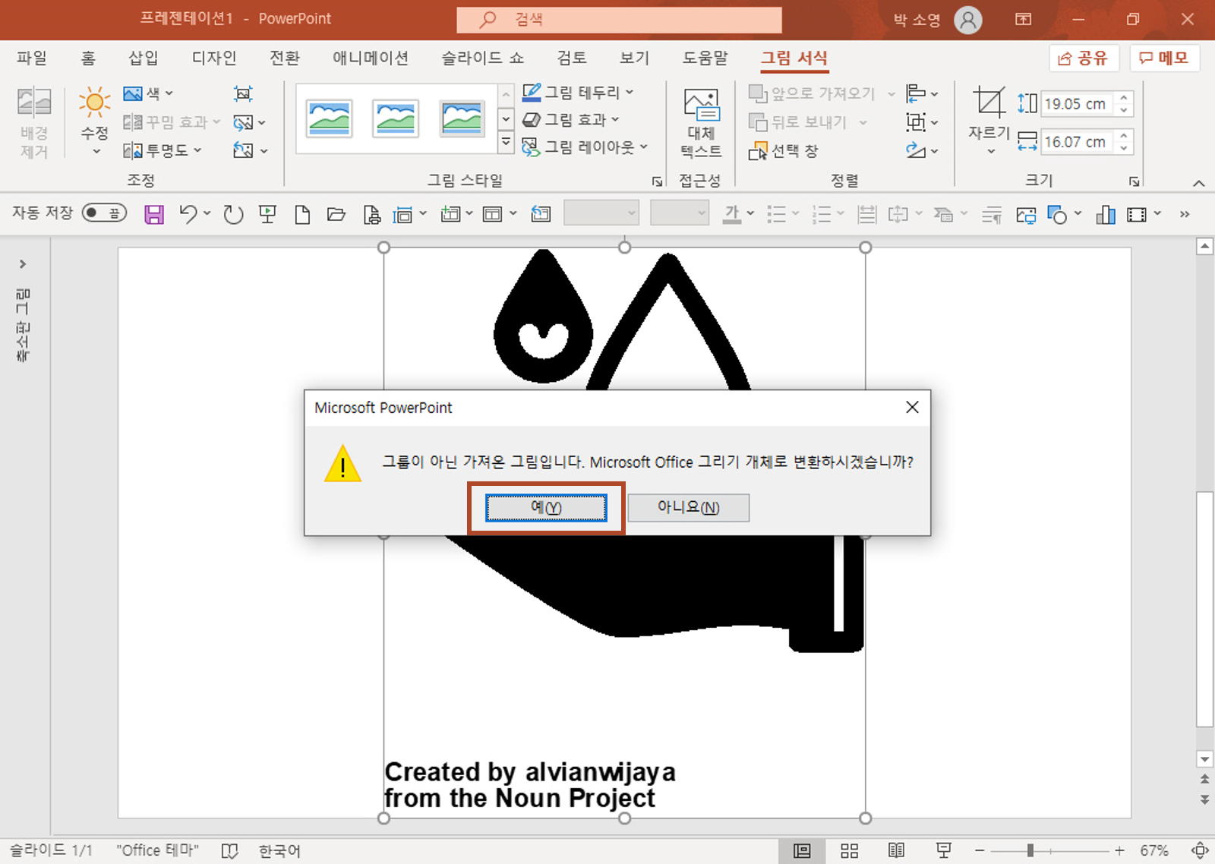1215x864 pixels.
Task: Expand the picture styles gallery more arrow
Action: (506, 142)
